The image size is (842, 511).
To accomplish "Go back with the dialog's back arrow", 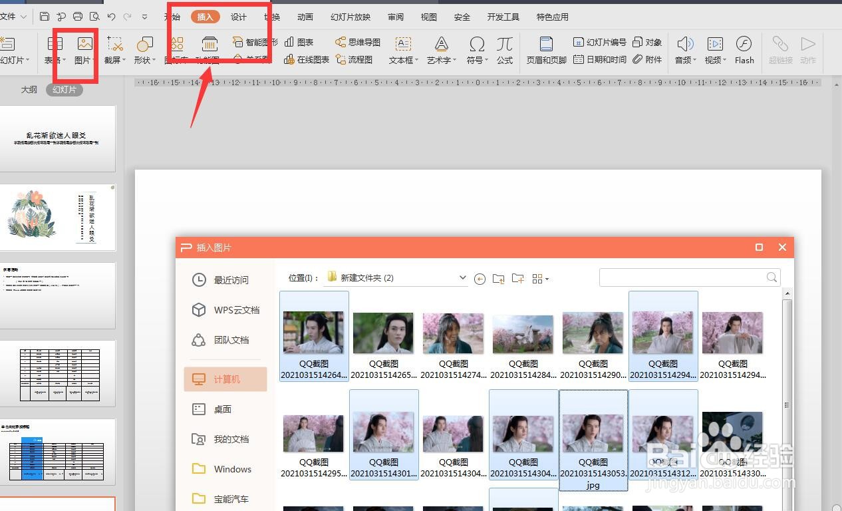I will click(480, 279).
